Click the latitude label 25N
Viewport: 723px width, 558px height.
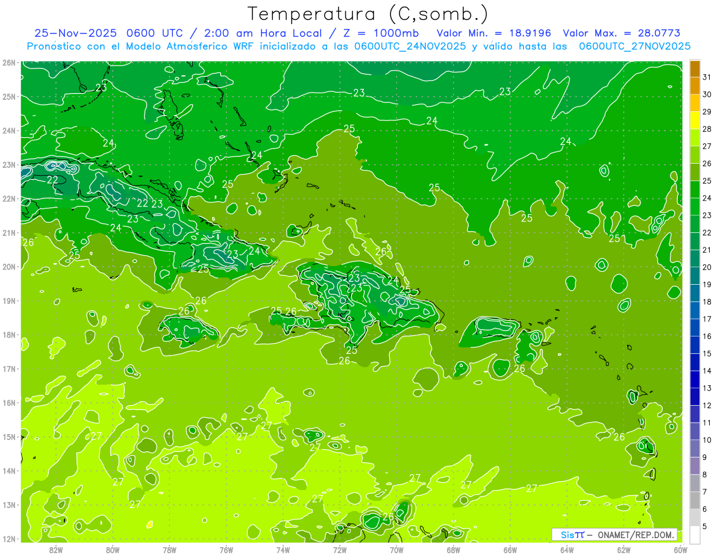(9, 96)
